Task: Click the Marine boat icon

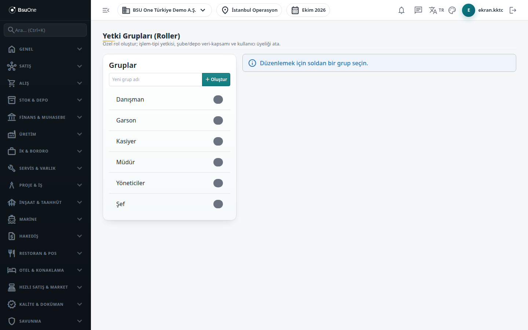Action: [12, 219]
